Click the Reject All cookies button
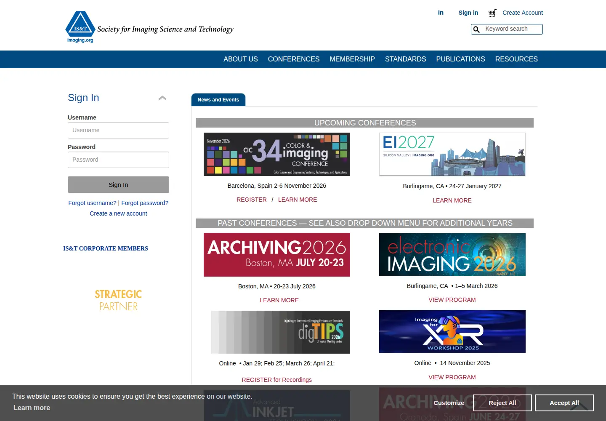Screen dimensions: 606x421 pos(502,403)
